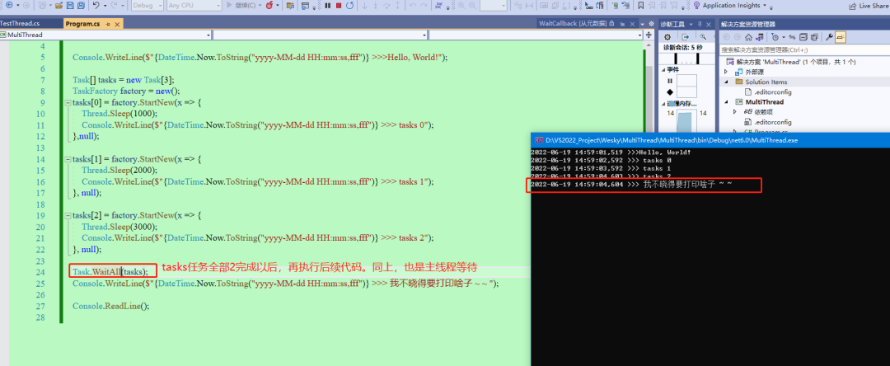Click the 'TaskFactory factory = new()' line
The width and height of the screenshot is (890, 366).
(x=125, y=91)
